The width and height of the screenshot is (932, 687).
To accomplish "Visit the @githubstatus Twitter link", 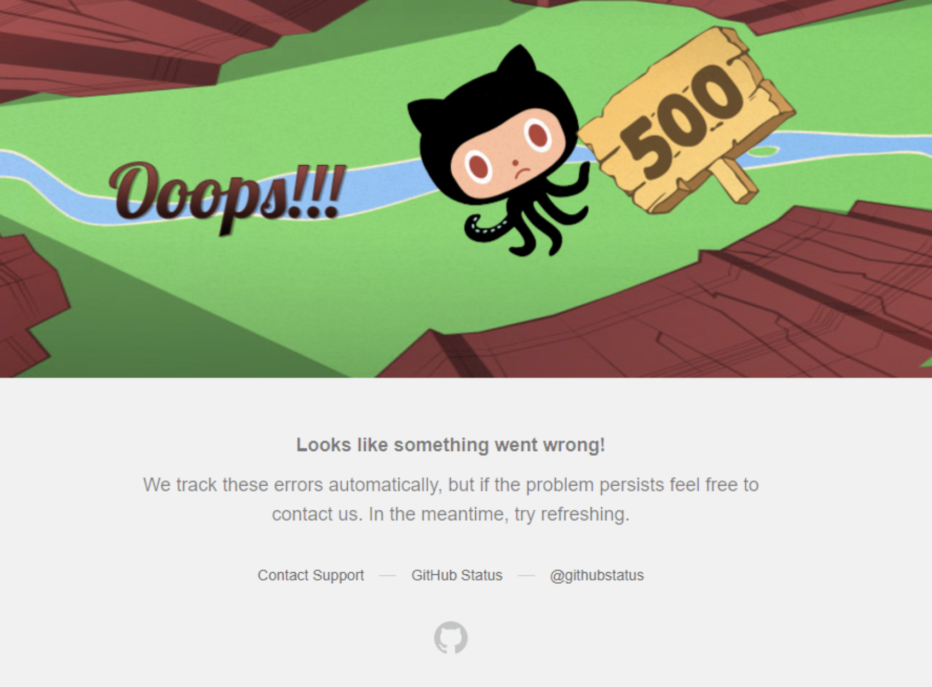I will (x=597, y=575).
